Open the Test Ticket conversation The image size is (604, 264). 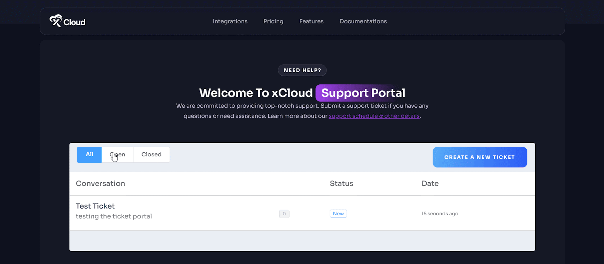tap(95, 206)
